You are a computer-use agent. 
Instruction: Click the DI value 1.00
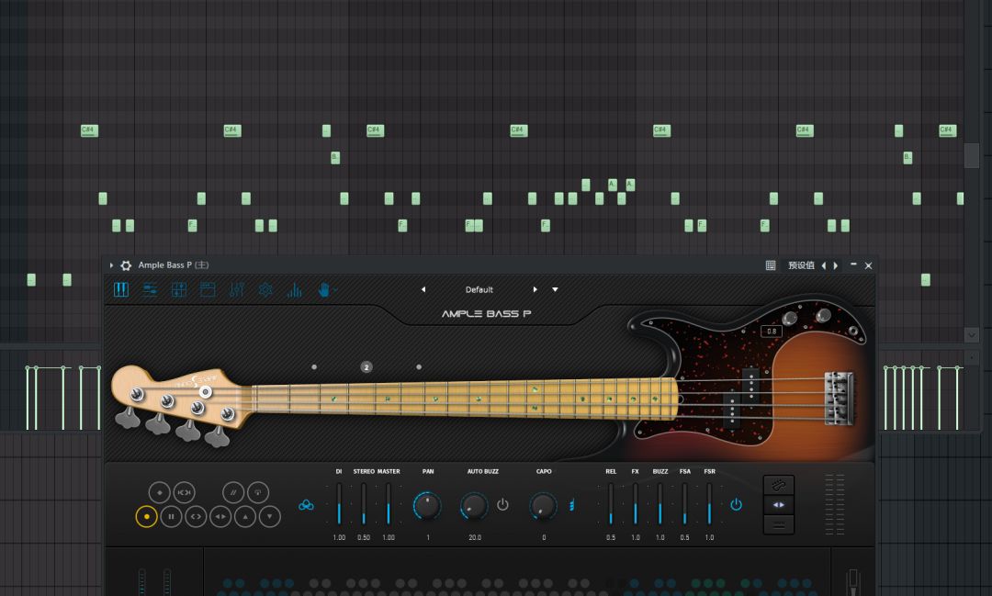pyautogui.click(x=339, y=538)
